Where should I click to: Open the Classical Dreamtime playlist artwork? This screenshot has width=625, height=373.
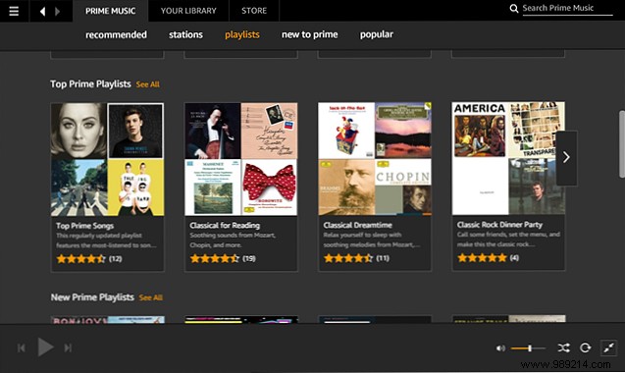374,159
